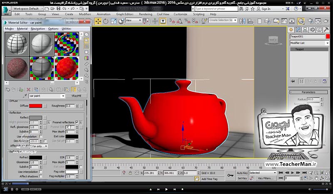
Task: Enable Dim distance checkbox
Action: point(45,141)
